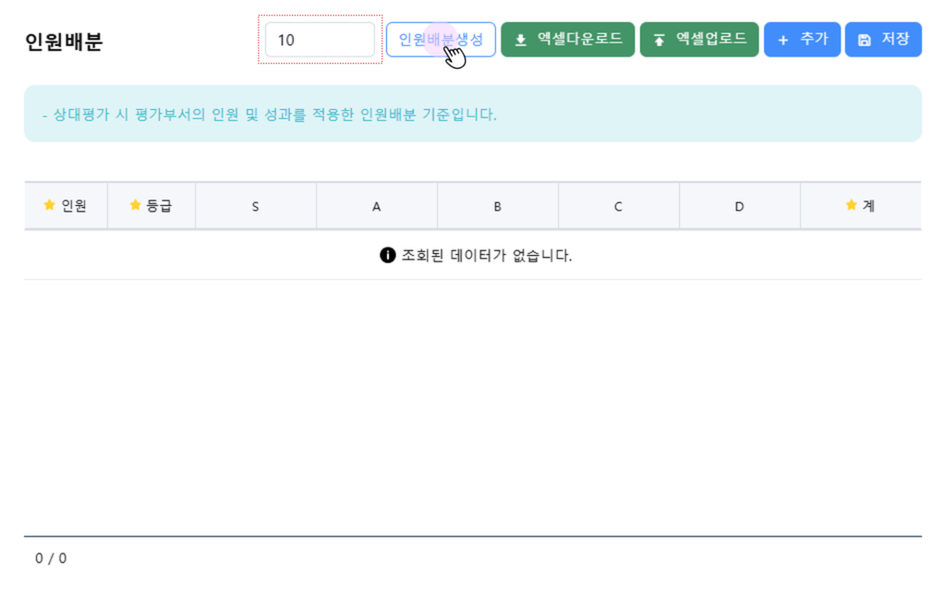946x594 pixels.
Task: Click the 인원배분 page title
Action: pos(64,42)
